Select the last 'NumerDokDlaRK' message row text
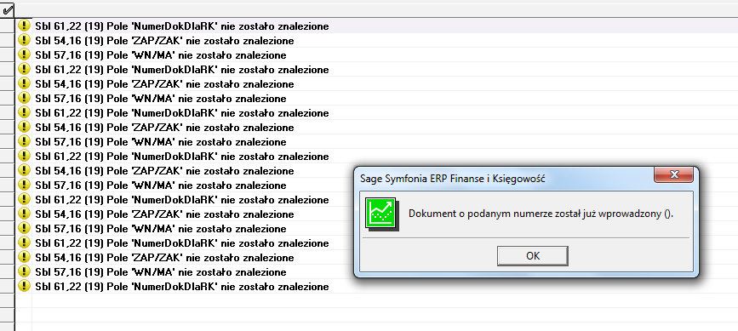The image size is (738, 331). click(x=182, y=287)
